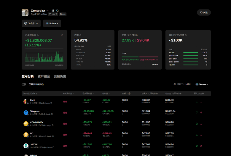231x156 pixels.
Task: Click the 关注 follow button
Action: (204, 12)
